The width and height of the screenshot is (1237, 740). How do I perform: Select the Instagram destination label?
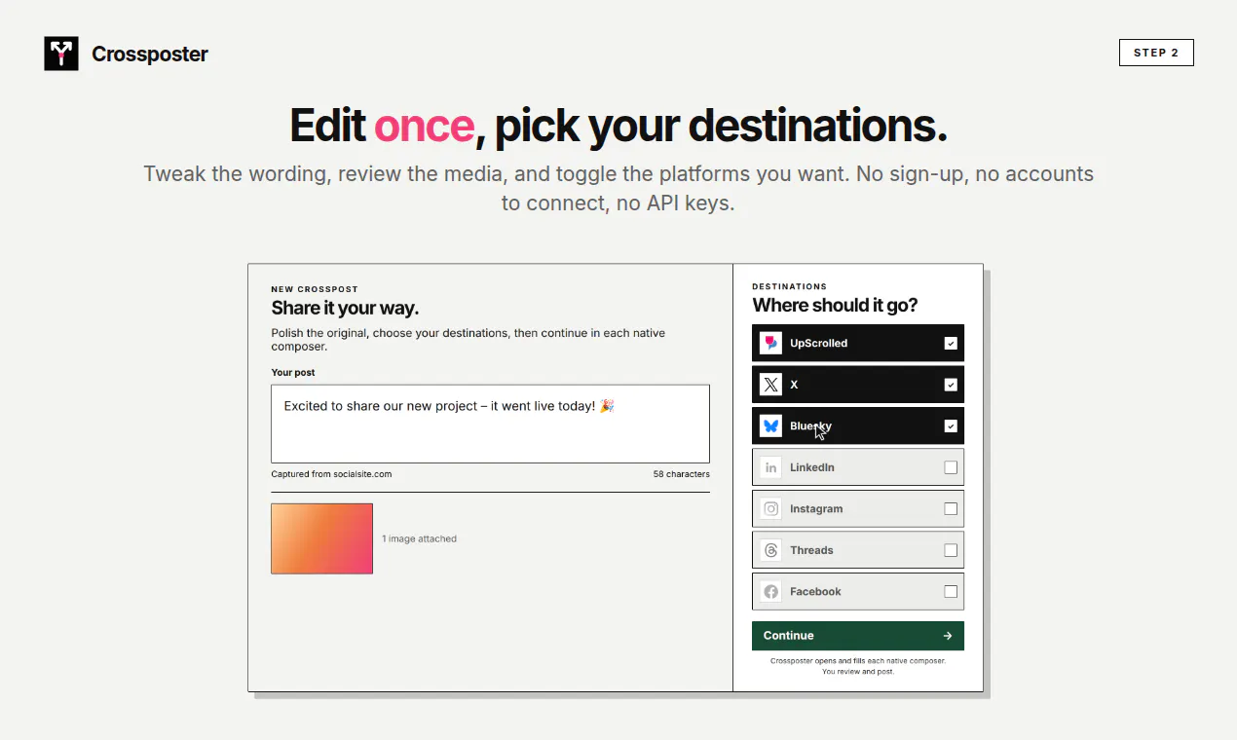[816, 508]
